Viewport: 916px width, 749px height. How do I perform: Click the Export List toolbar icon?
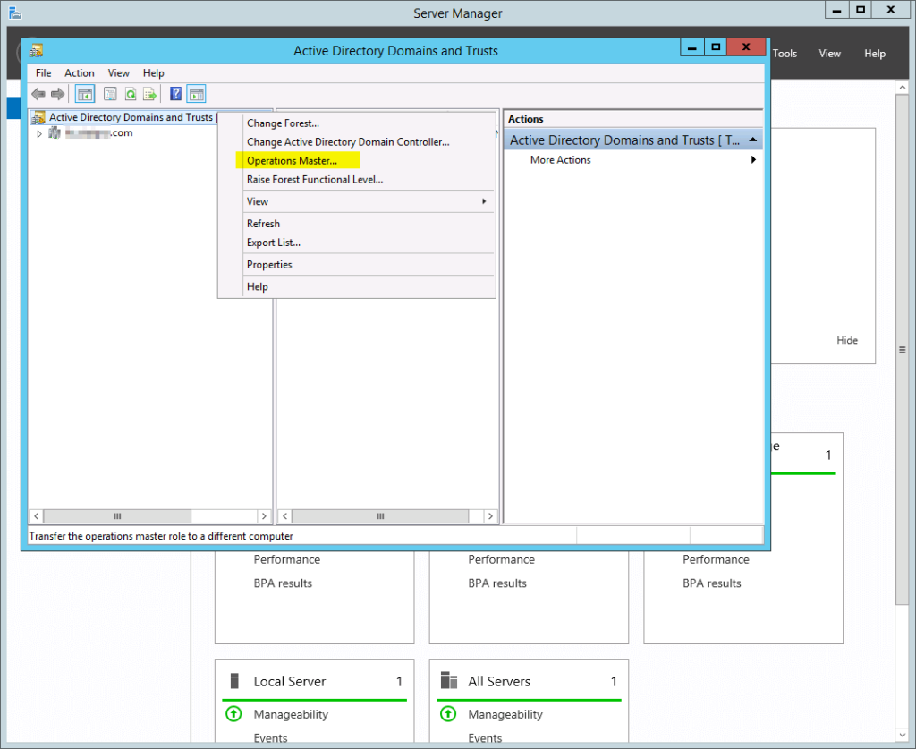pyautogui.click(x=150, y=93)
